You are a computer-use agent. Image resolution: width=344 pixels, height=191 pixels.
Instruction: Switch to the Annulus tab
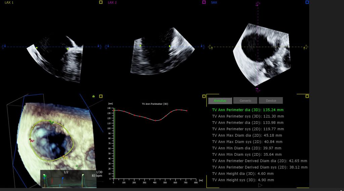[220, 101]
